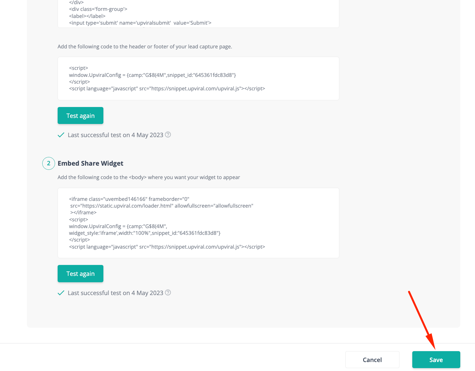Click the Test again button under Embed Share Widget
Viewport: 475px width, 371px height.
click(80, 274)
